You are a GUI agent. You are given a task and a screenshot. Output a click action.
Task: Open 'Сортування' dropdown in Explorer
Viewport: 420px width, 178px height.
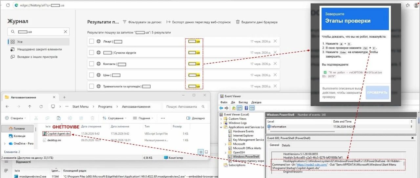(x=114, y=118)
